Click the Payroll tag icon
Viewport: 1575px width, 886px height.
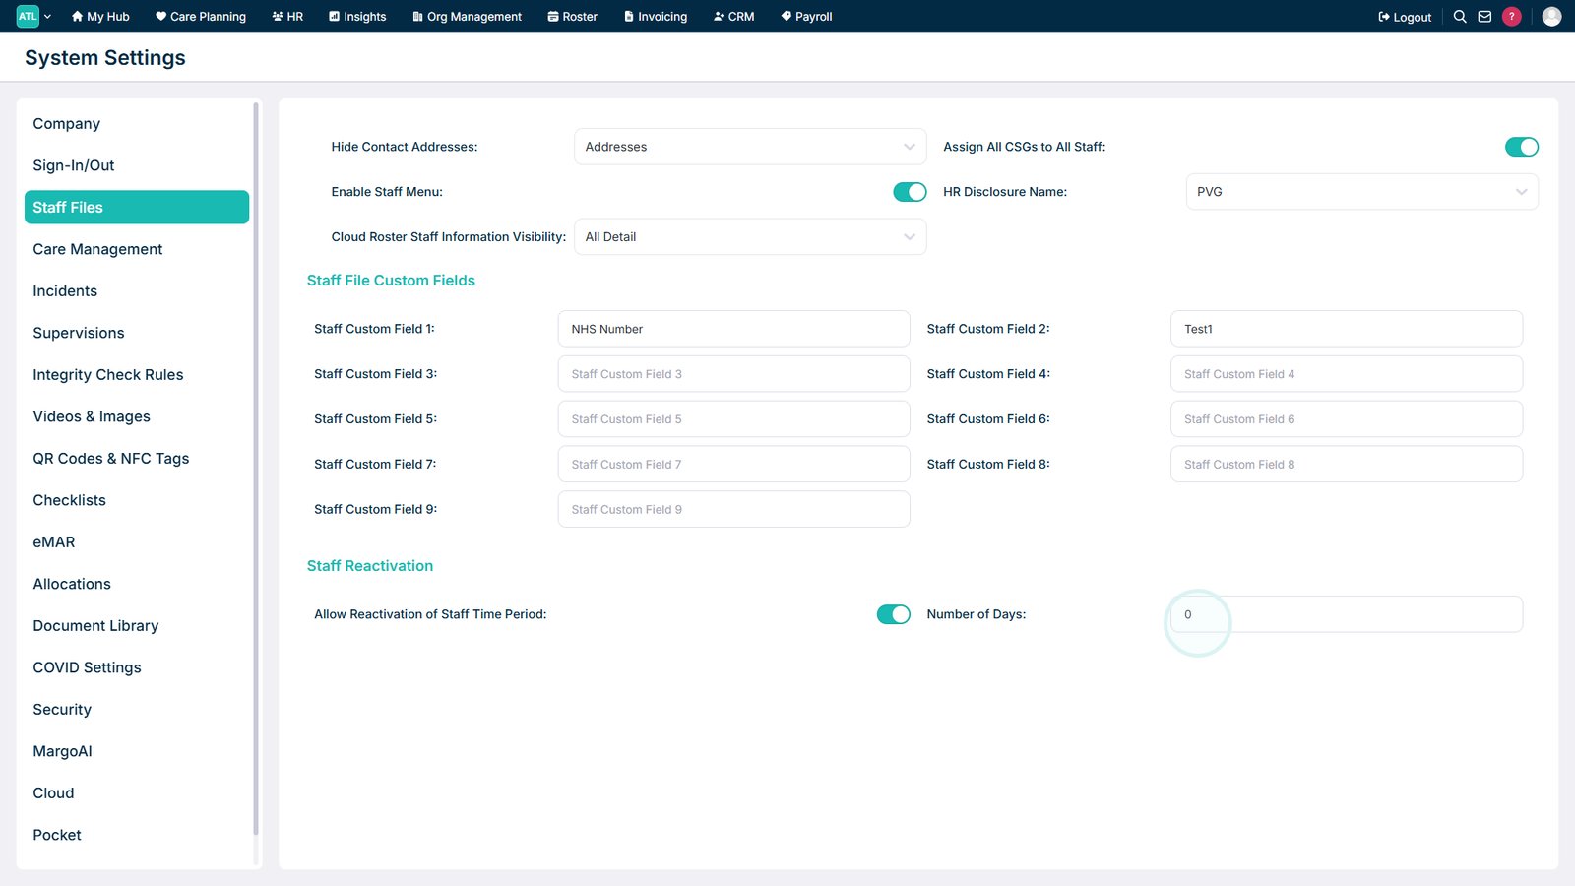(x=786, y=17)
